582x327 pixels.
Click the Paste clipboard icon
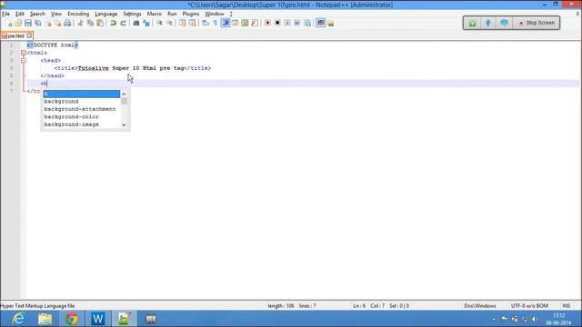pos(100,23)
